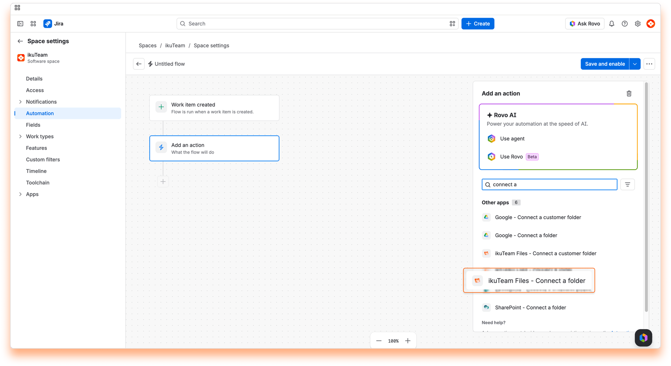This screenshot has height=366, width=671.
Task: Select the Add an action step
Action: click(214, 148)
